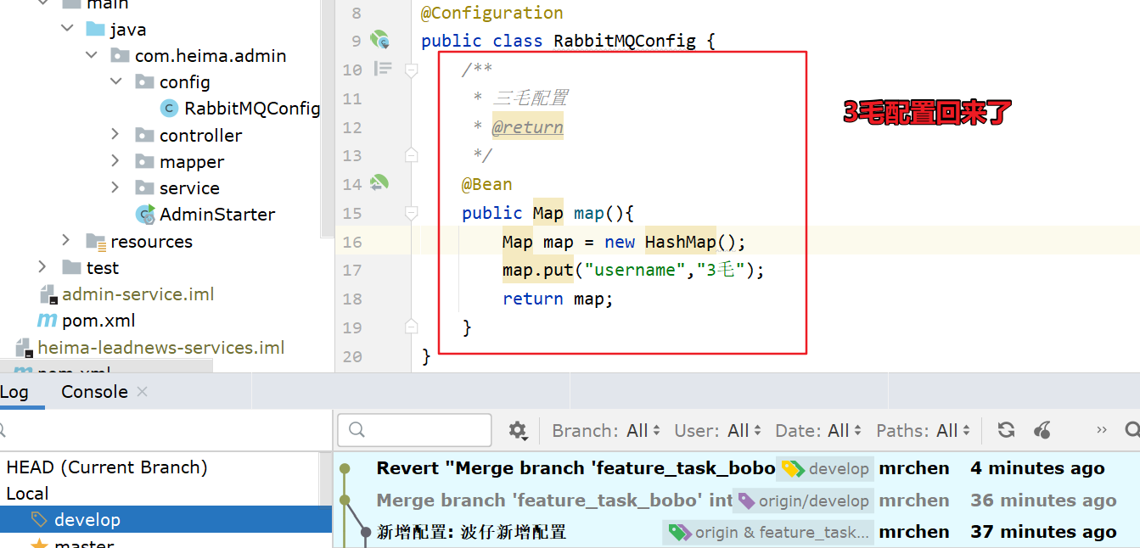Switch to the Console tab
This screenshot has height=548, width=1140.
click(94, 392)
